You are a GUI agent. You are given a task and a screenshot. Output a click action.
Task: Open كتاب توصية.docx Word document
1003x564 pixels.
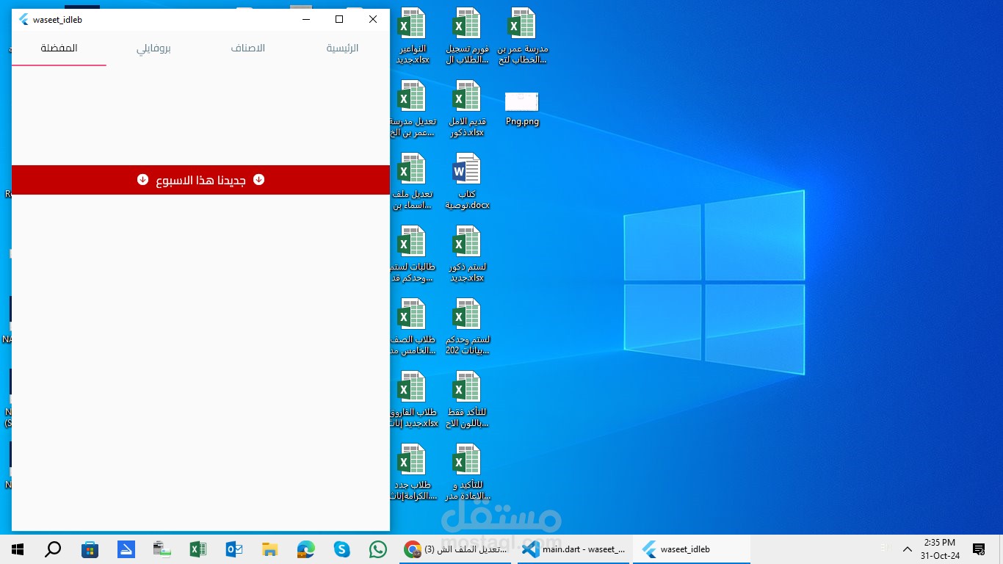pos(467,181)
